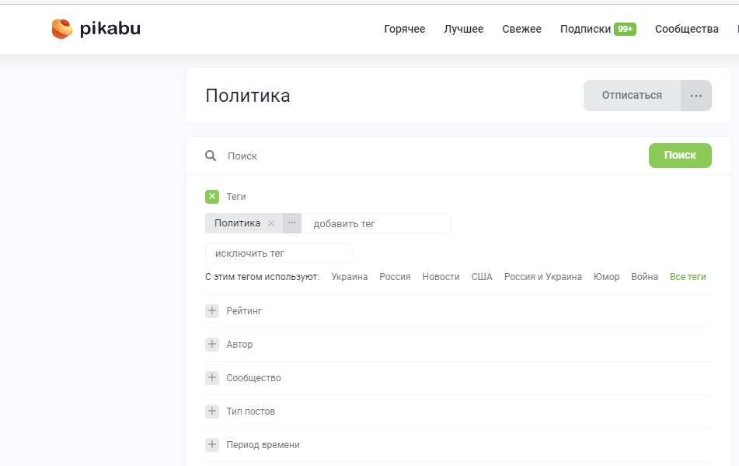Click the Отписаться button

[632, 96]
